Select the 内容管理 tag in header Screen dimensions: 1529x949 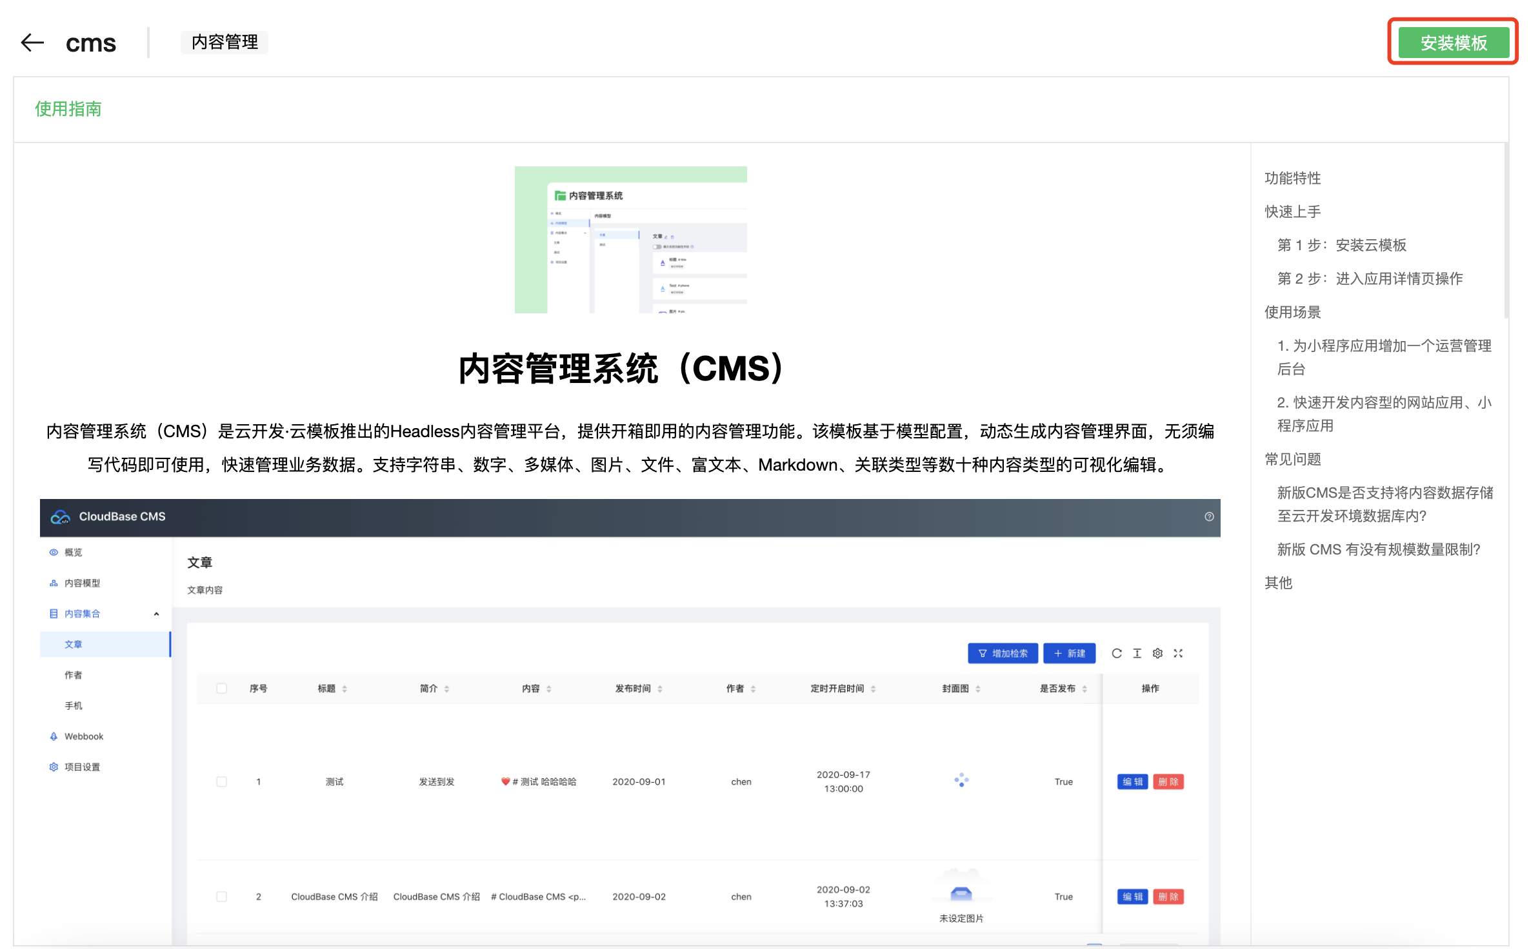click(225, 43)
